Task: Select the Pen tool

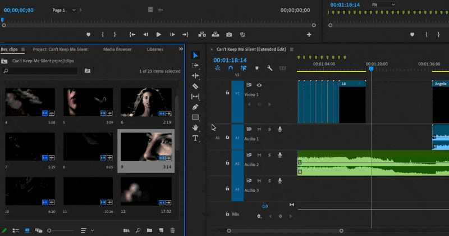Action: point(195,107)
